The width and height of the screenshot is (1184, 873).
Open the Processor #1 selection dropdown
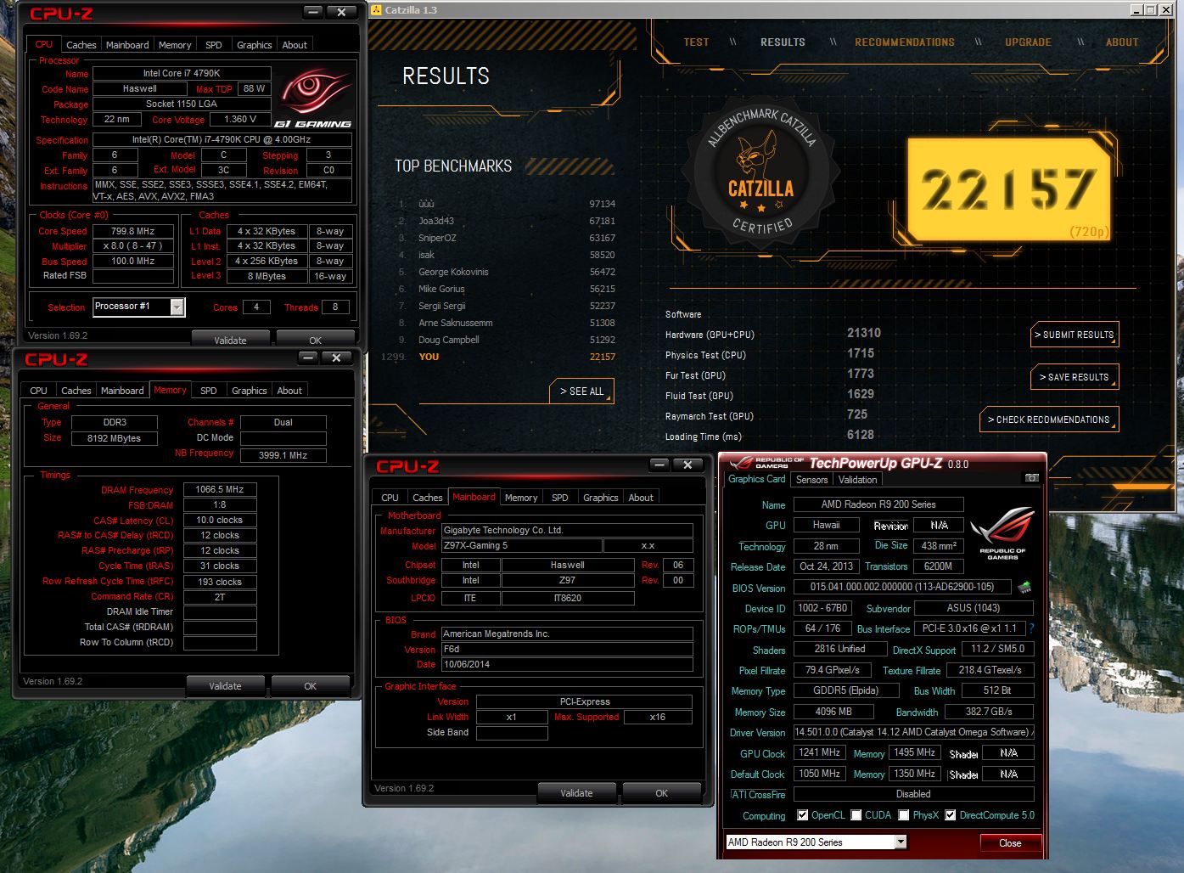(177, 307)
